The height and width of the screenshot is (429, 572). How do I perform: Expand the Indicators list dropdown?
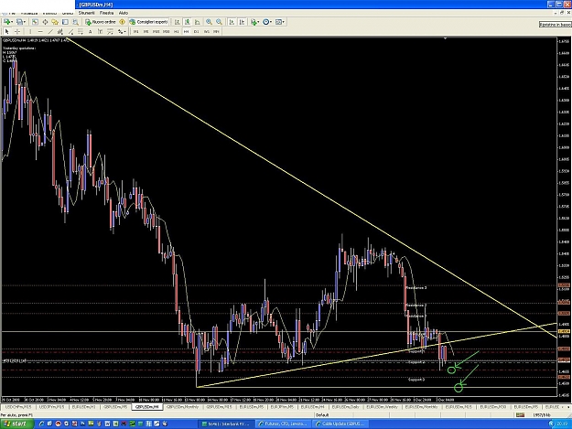(x=258, y=22)
